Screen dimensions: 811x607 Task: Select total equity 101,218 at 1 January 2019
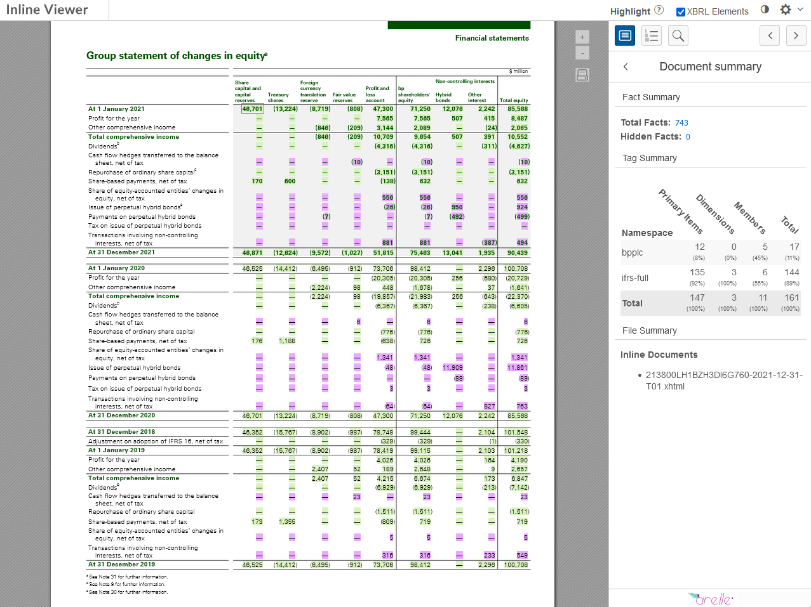coord(516,451)
